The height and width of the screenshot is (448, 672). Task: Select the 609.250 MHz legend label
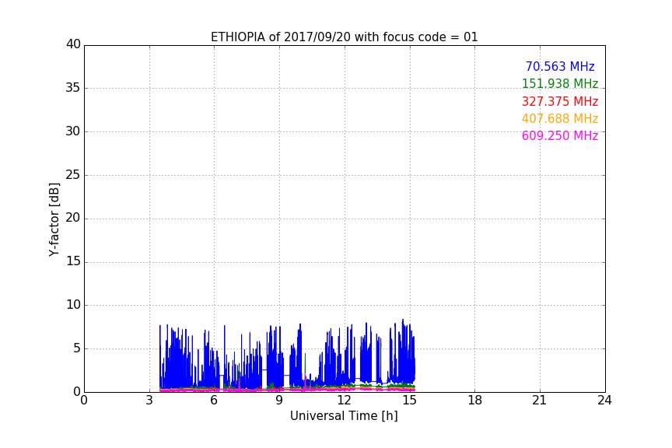point(560,135)
